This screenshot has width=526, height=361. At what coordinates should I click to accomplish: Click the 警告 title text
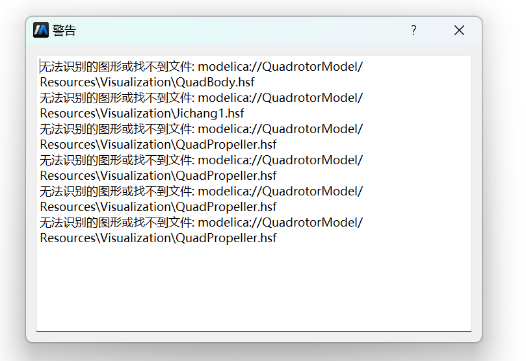(64, 31)
